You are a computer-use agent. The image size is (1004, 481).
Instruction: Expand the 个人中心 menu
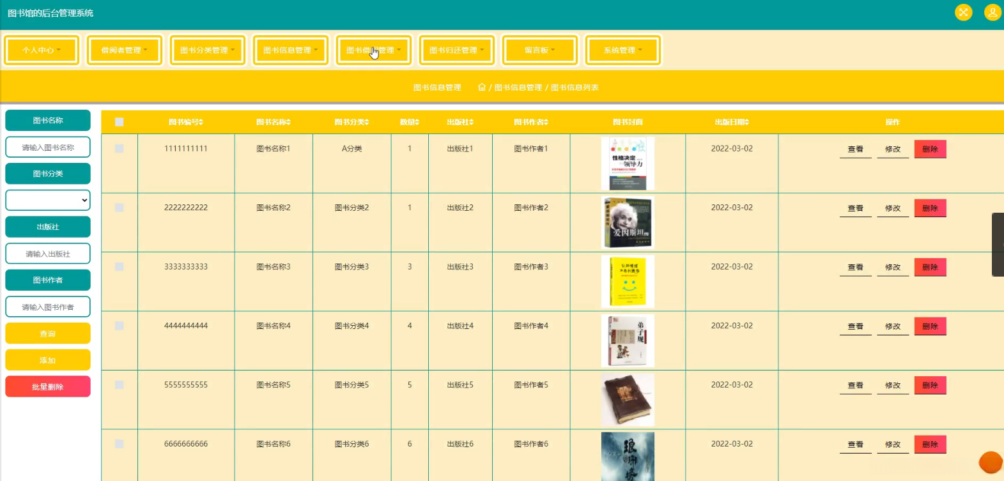click(42, 50)
